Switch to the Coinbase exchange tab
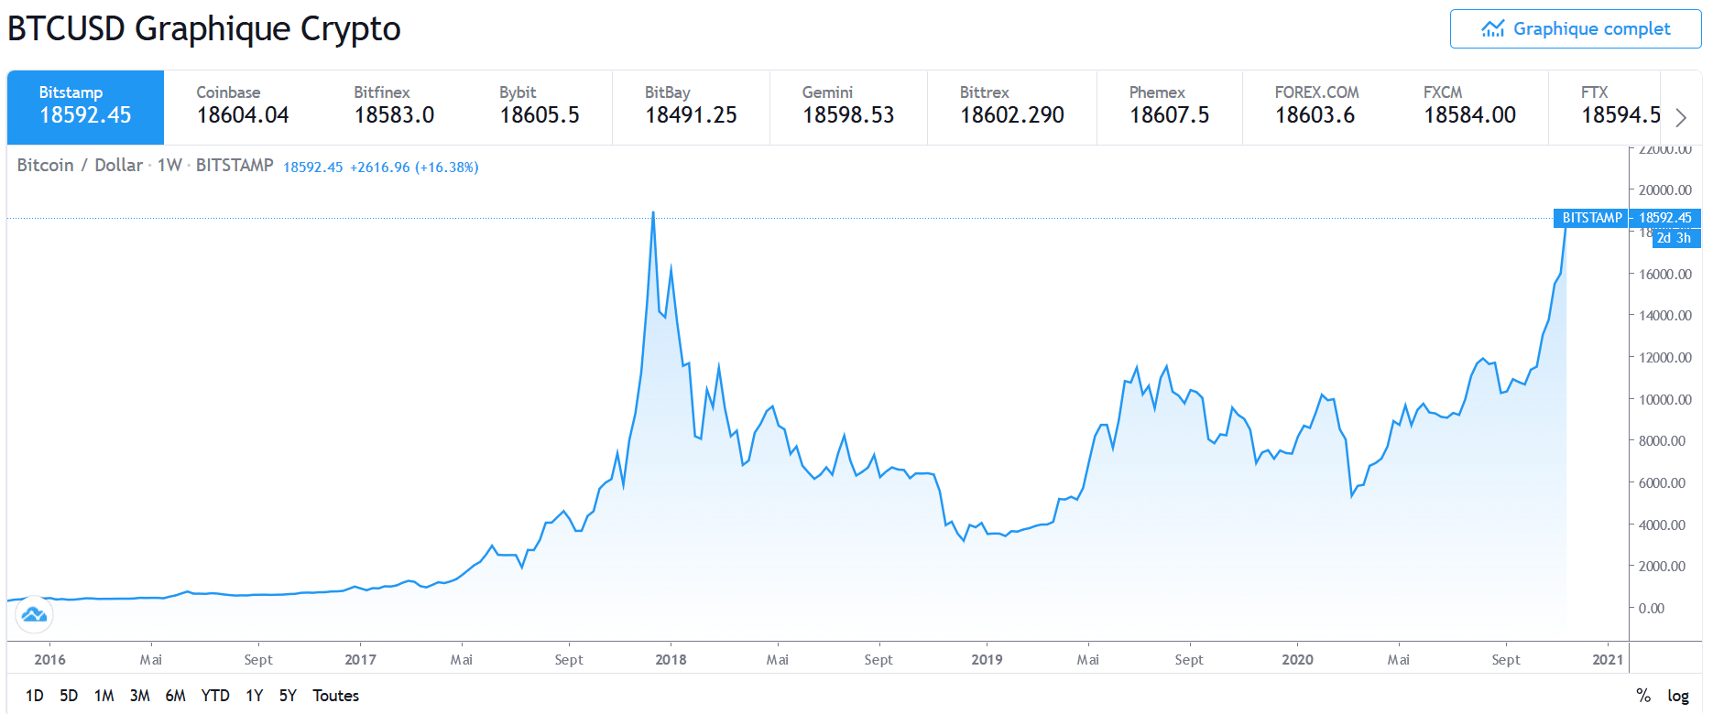 243,107
